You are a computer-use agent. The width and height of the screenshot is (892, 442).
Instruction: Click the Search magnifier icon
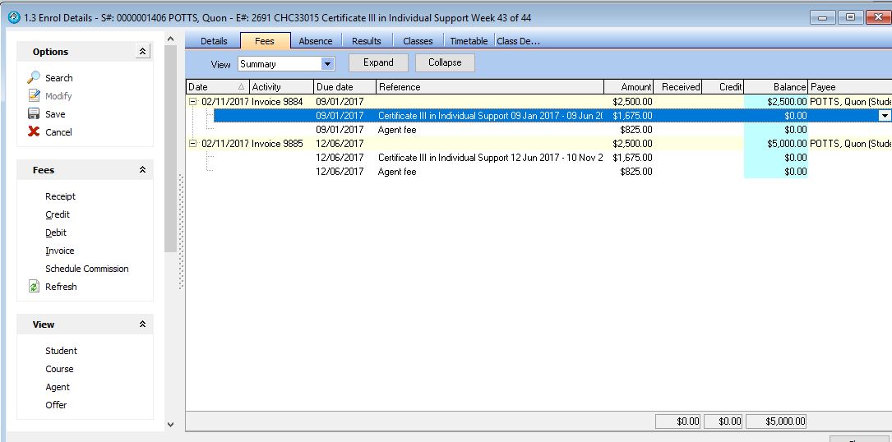(34, 77)
